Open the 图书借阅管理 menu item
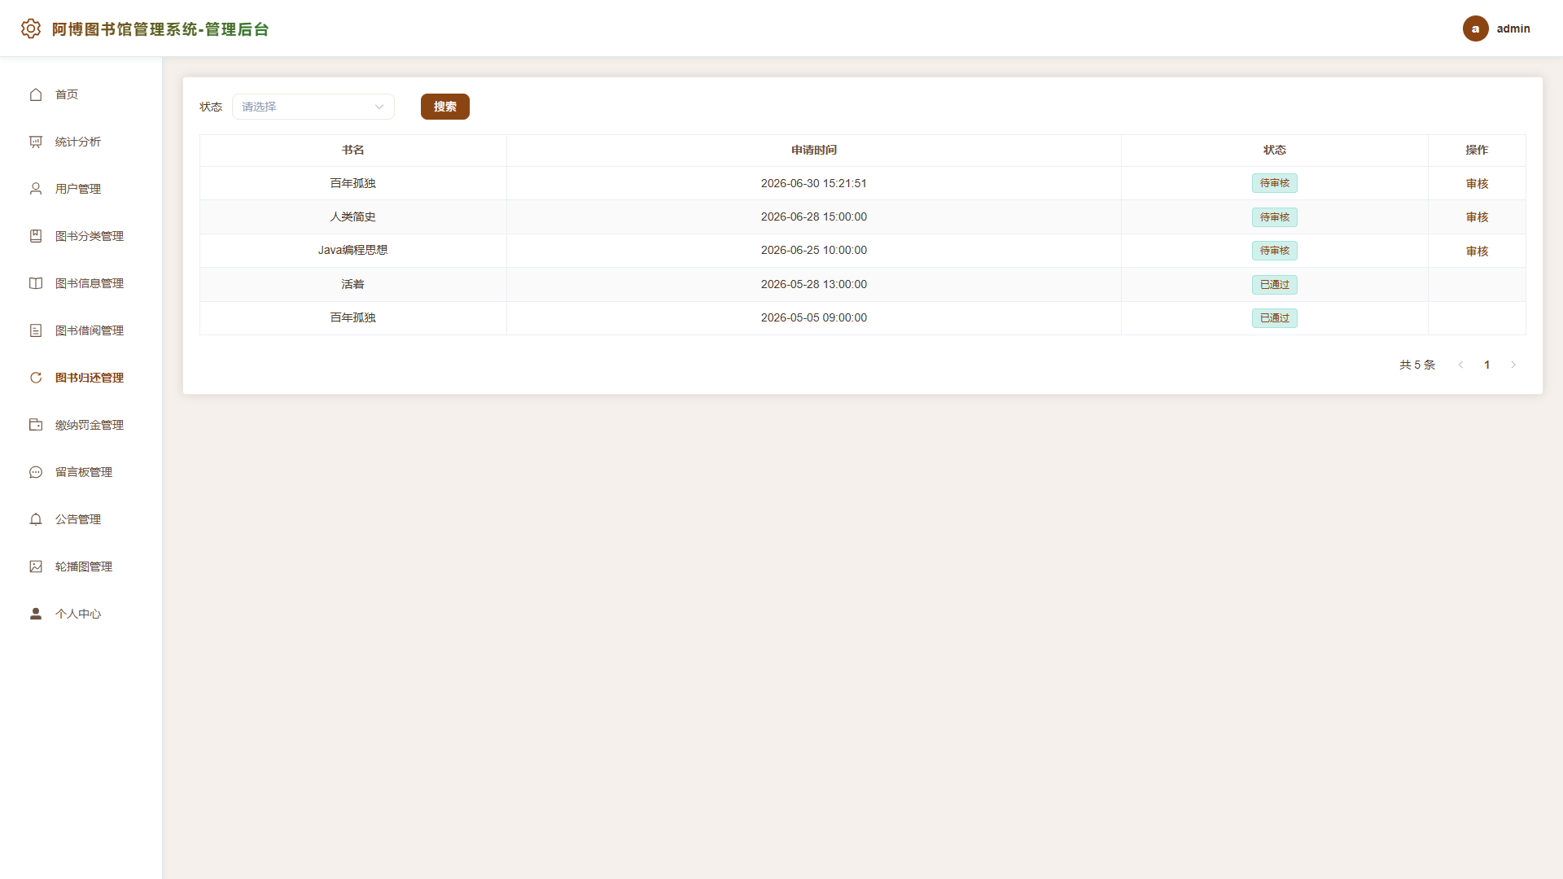Image resolution: width=1563 pixels, height=879 pixels. coord(81,330)
